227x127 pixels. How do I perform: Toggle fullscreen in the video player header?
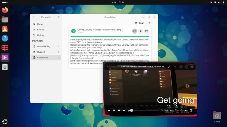(169, 67)
